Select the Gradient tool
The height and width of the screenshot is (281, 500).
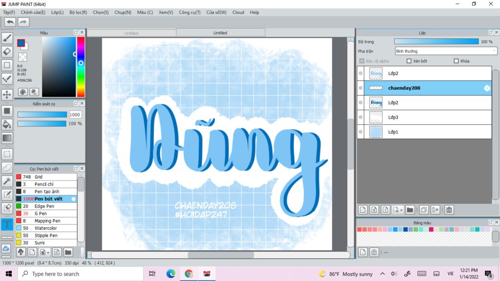7,138
